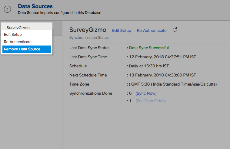Click the Data Sources page title
Image resolution: width=230 pixels, height=149 pixels.
pyautogui.click(x=35, y=6)
